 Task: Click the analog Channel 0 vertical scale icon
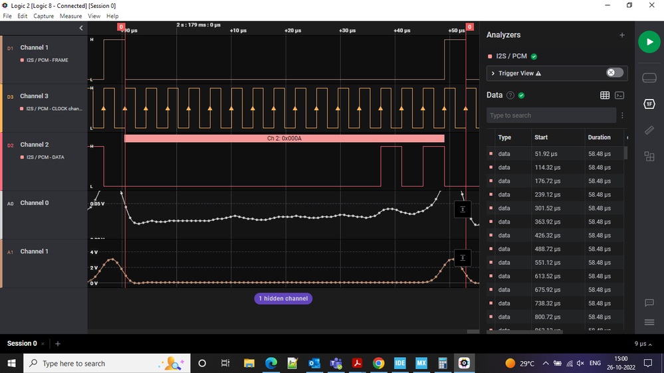click(463, 209)
